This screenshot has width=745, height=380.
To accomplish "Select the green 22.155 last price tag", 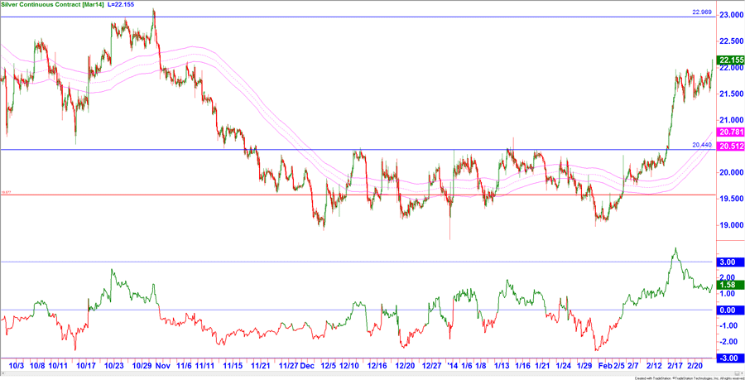I will click(x=729, y=60).
